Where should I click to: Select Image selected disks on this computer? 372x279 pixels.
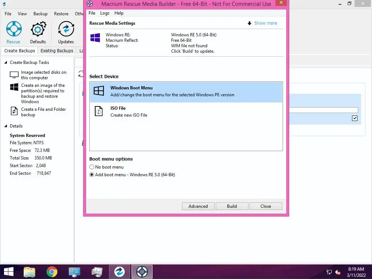38,75
